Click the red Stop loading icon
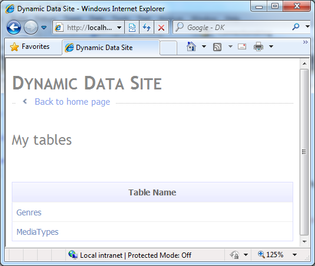 [161, 27]
